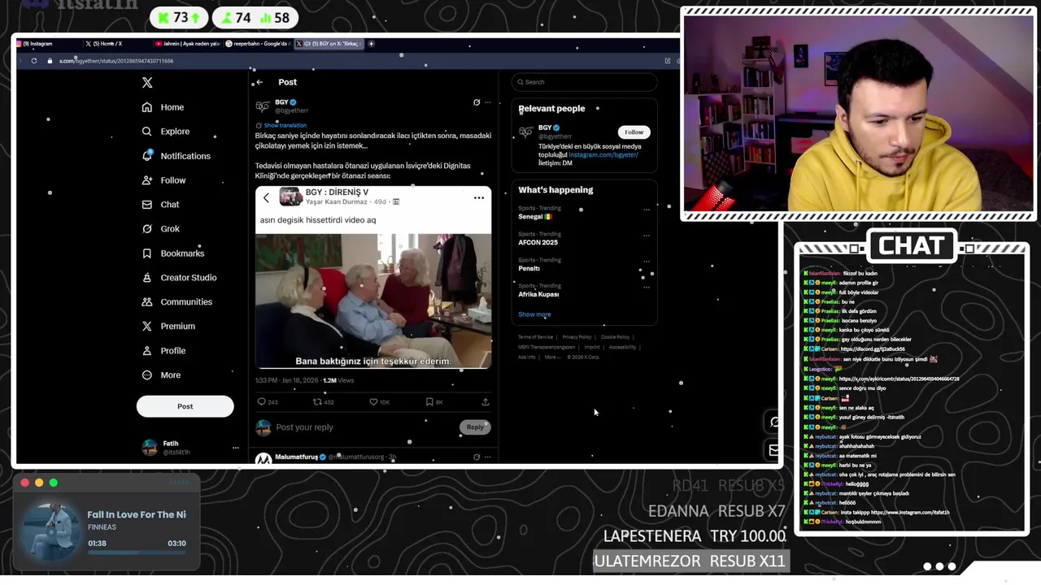The height and width of the screenshot is (585, 1041).
Task: Open Cookie Policy footer link
Action: (x=615, y=337)
